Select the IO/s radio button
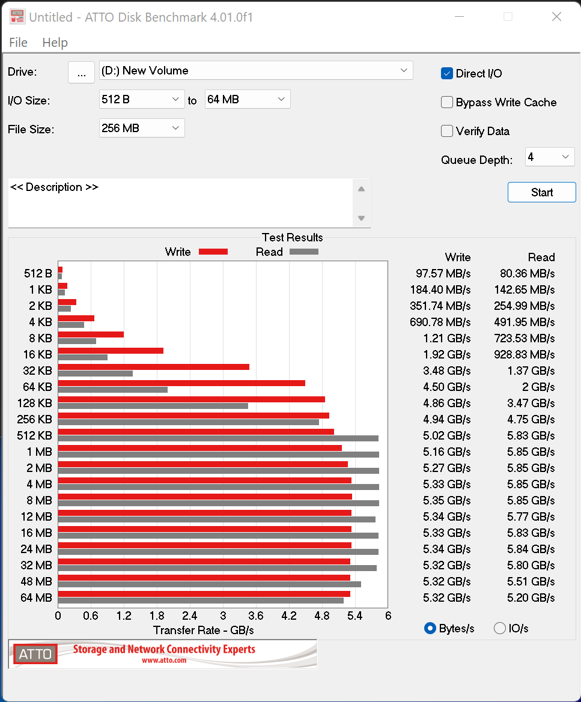The height and width of the screenshot is (702, 581). (500, 628)
